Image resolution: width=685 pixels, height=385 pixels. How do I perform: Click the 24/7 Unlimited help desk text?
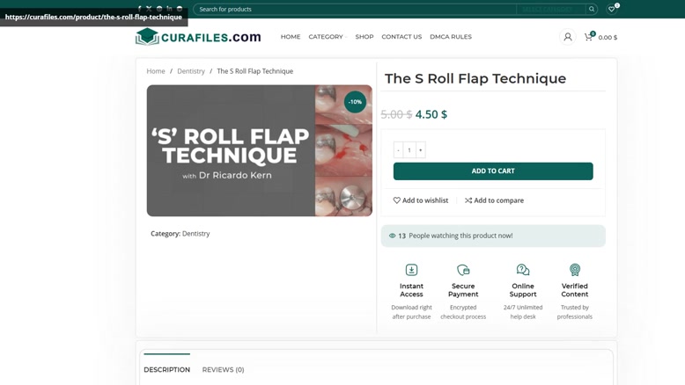(x=523, y=312)
